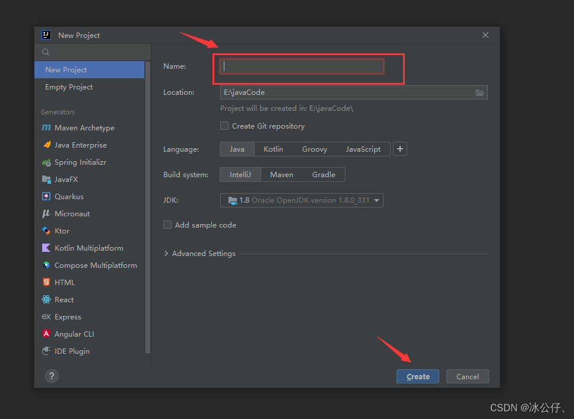Select the Express ex icon
574x419 pixels.
pos(46,316)
